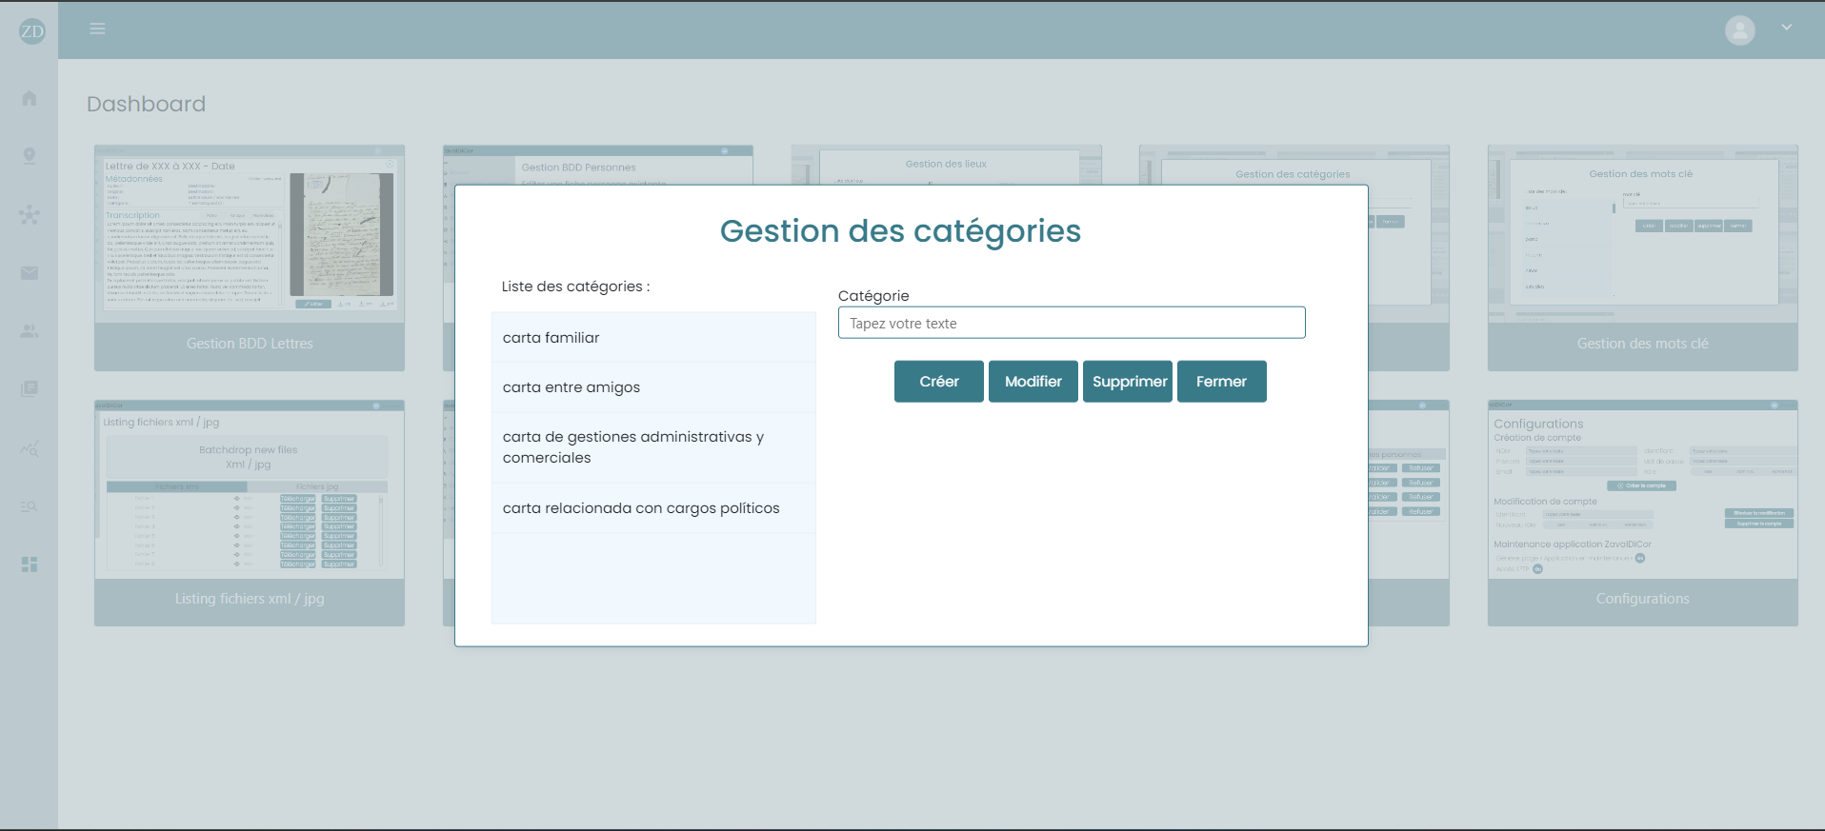The width and height of the screenshot is (1825, 831).
Task: Open the home icon in sidebar
Action: 30,98
